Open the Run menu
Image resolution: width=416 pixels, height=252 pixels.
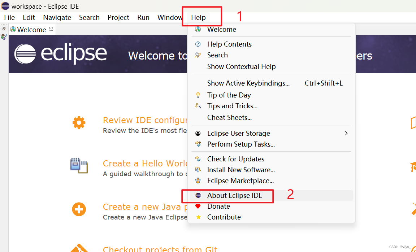143,17
